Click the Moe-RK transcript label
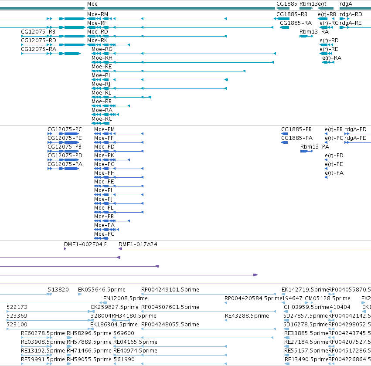Viewport: 371px width, 366px height. (x=98, y=41)
